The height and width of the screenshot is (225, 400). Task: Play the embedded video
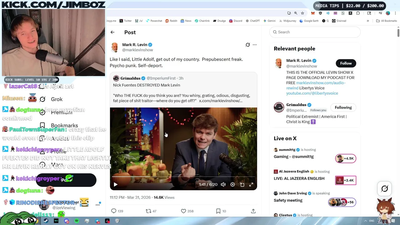(x=116, y=185)
